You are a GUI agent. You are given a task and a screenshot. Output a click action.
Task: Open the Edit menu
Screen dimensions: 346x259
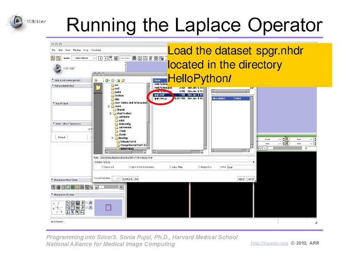pos(61,50)
